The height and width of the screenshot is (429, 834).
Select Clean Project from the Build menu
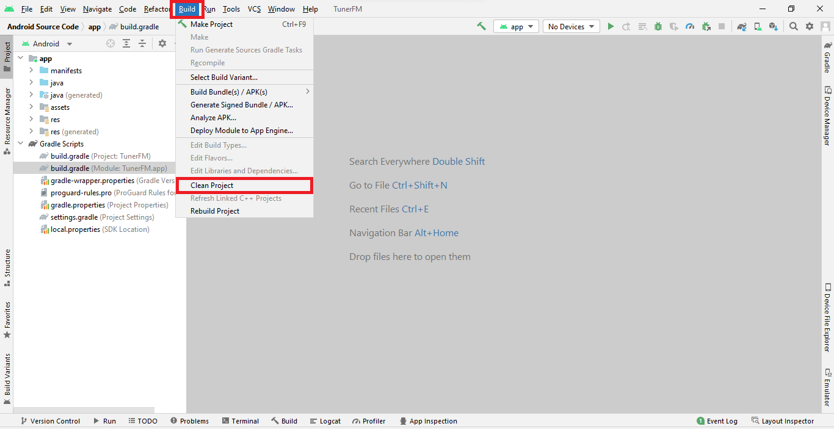click(212, 186)
